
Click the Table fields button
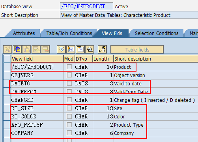click(x=137, y=50)
